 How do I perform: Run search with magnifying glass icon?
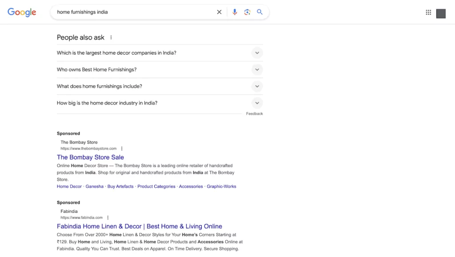(x=259, y=12)
